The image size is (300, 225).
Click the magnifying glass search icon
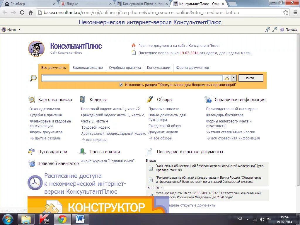tap(33, 78)
